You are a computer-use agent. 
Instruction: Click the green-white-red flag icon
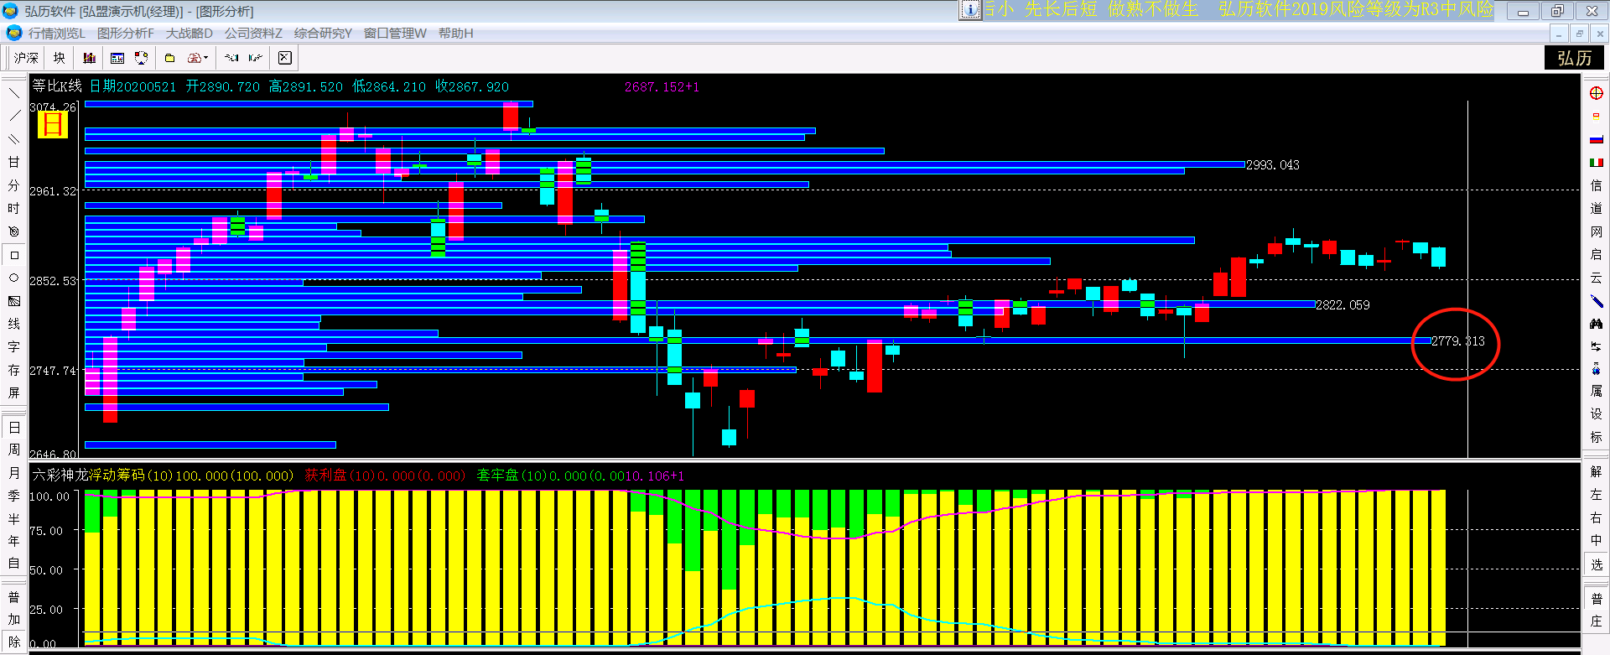click(x=1597, y=163)
